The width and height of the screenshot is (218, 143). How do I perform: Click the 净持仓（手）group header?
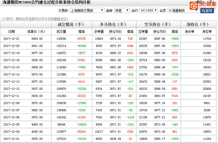click(198, 24)
